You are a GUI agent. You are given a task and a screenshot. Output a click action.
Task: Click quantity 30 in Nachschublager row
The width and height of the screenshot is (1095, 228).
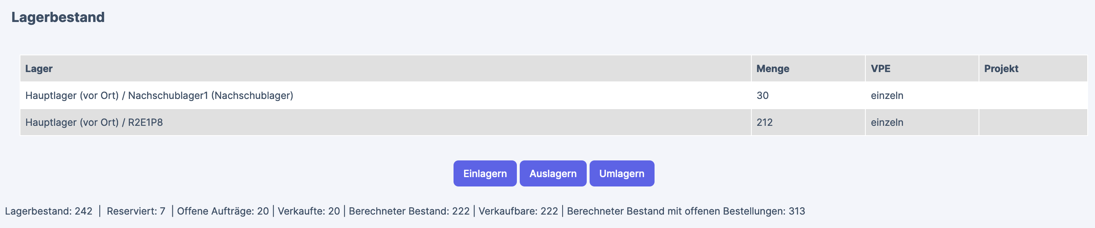pos(762,95)
